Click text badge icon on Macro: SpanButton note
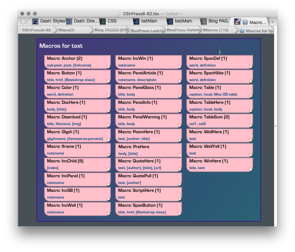This screenshot has width=295, height=252. click(180, 213)
